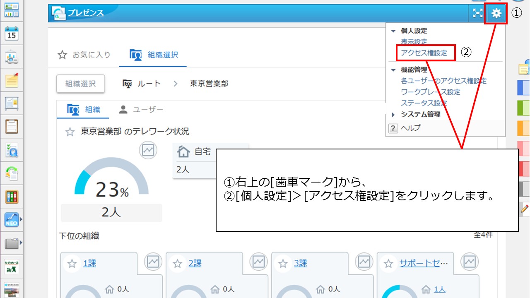
Task: Select 表示設定 in the settings menu
Action: point(414,42)
